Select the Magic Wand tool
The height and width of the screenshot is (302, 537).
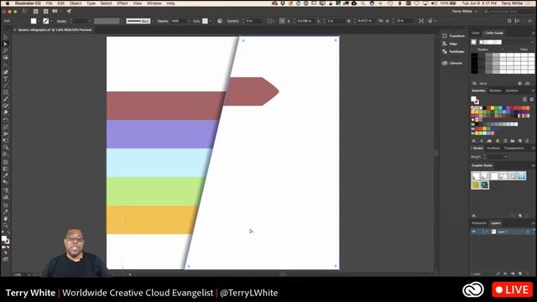click(6, 51)
